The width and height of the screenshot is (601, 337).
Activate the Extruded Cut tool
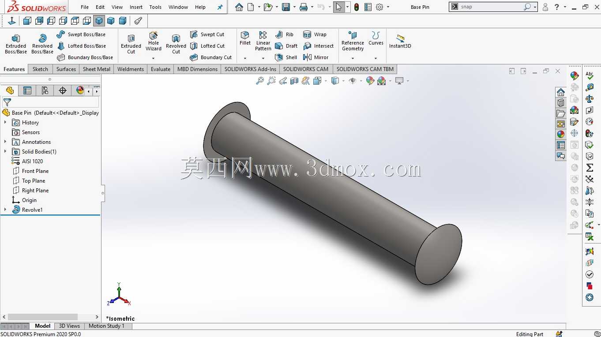pyautogui.click(x=131, y=44)
